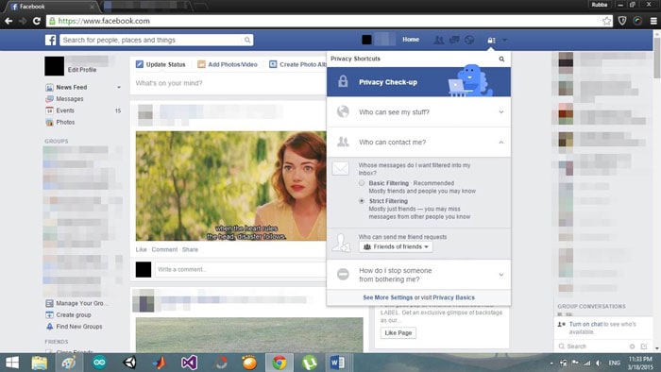Open News Feed in left sidebar
The image size is (661, 372).
(x=72, y=87)
